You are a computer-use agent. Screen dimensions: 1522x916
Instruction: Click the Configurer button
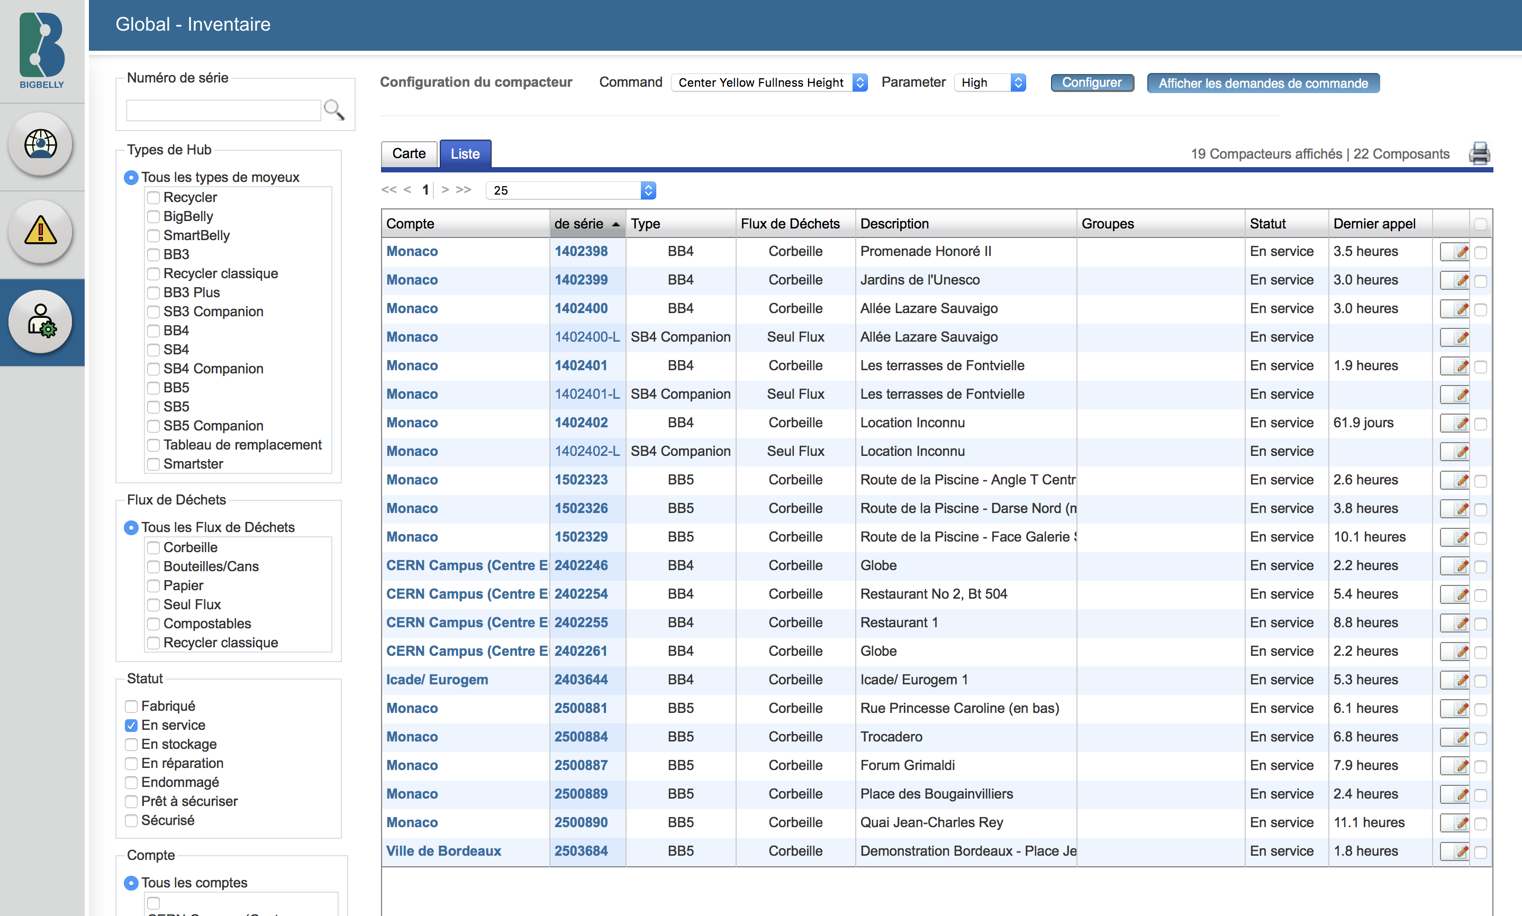coord(1092,83)
